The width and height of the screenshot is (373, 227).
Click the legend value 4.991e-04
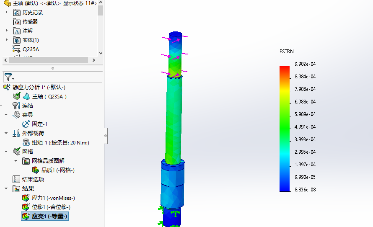[305, 126]
